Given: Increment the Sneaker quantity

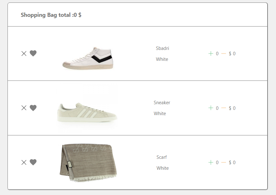Looking at the screenshot, I should pos(211,108).
